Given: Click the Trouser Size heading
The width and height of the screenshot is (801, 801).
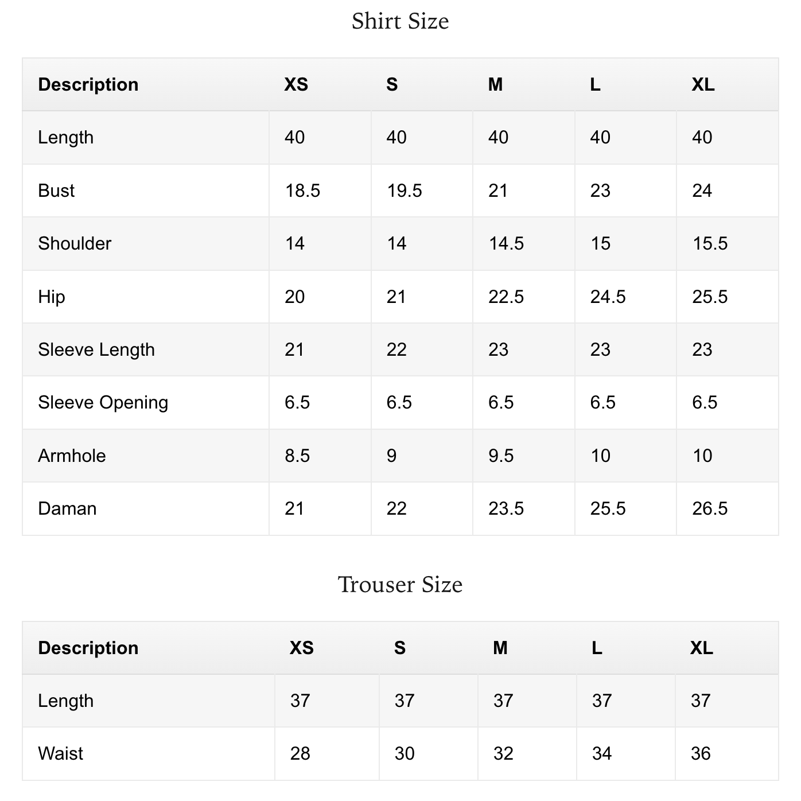Looking at the screenshot, I should click(x=400, y=585).
